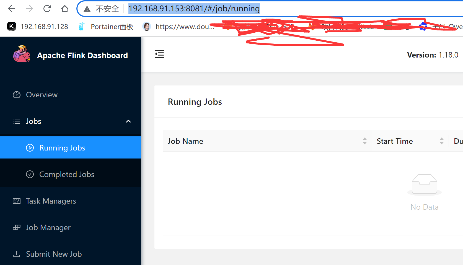Image resolution: width=463 pixels, height=265 pixels.
Task: Click the No Data placeholder text
Action: [425, 207]
